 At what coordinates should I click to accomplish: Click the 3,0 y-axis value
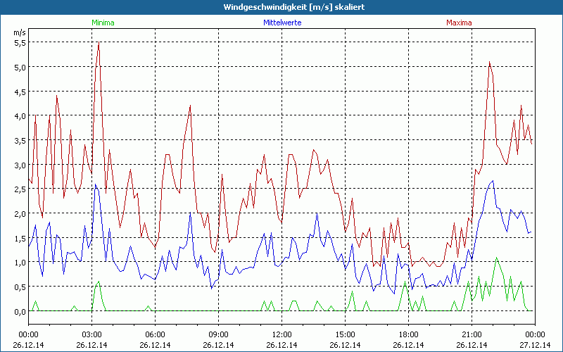tap(20, 165)
